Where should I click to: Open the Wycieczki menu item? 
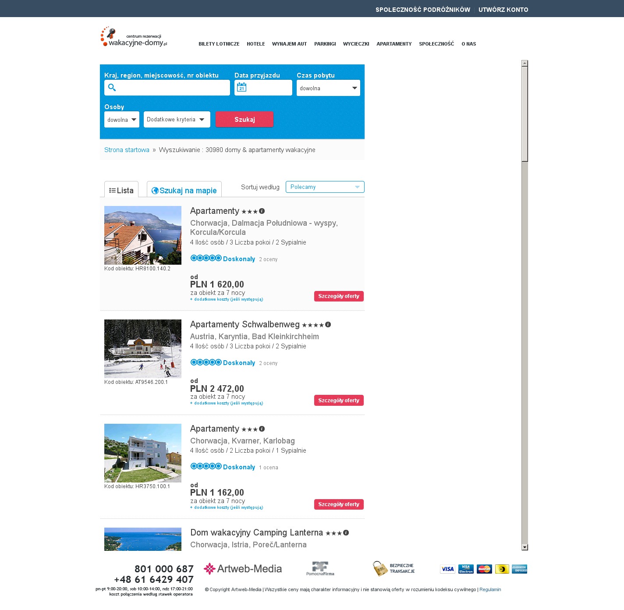pyautogui.click(x=356, y=44)
